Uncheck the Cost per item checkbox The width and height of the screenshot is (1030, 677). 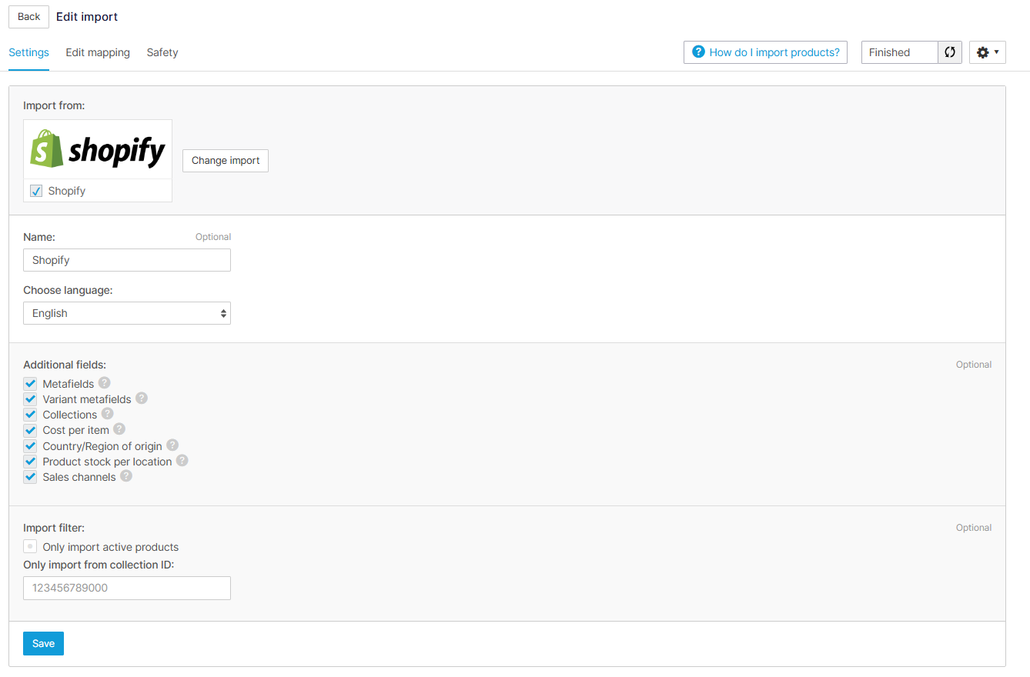pos(30,430)
